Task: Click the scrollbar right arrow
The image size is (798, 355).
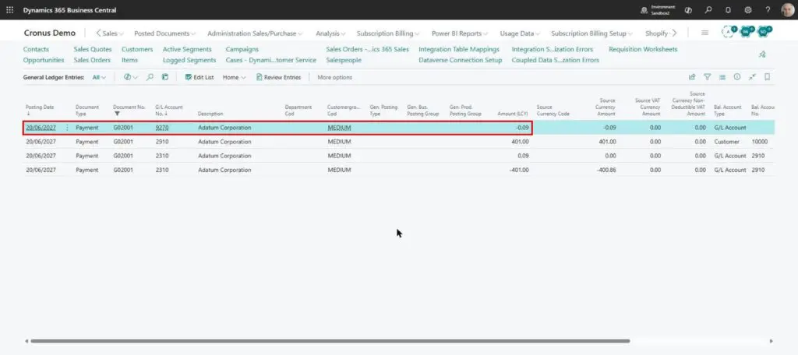Action: [x=771, y=341]
